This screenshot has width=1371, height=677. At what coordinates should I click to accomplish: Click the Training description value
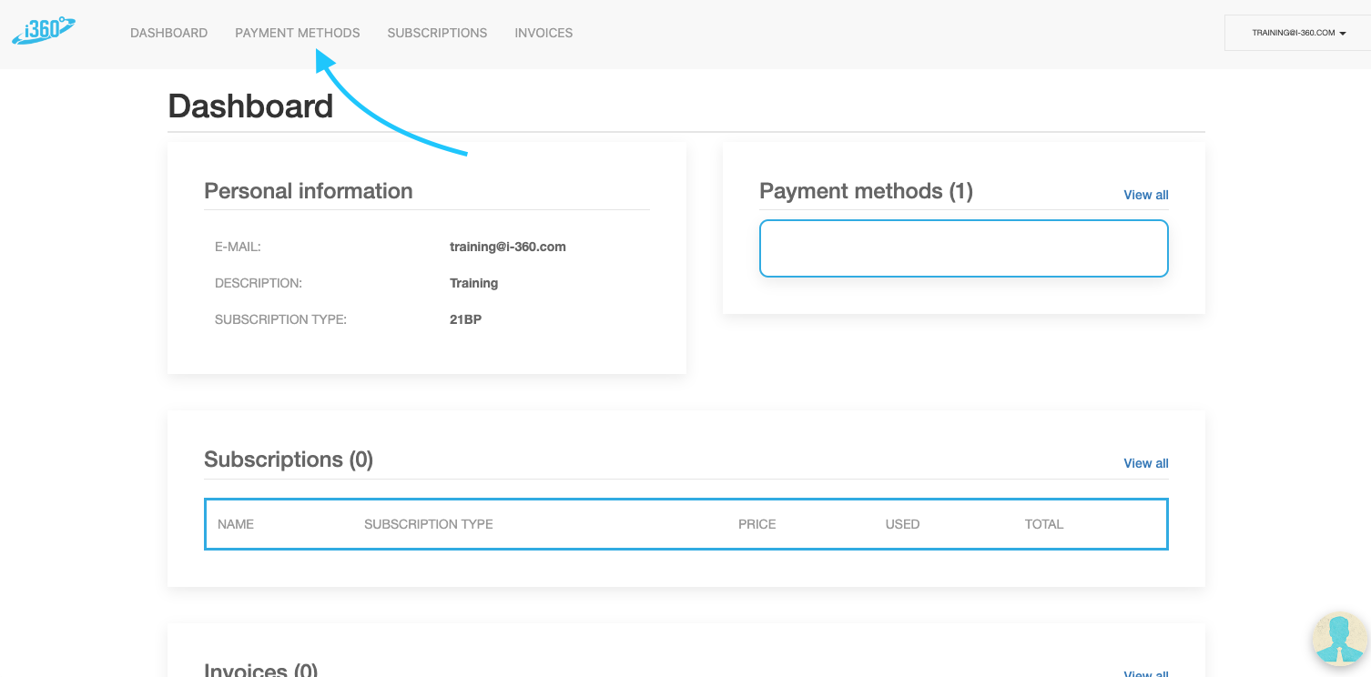pyautogui.click(x=474, y=283)
